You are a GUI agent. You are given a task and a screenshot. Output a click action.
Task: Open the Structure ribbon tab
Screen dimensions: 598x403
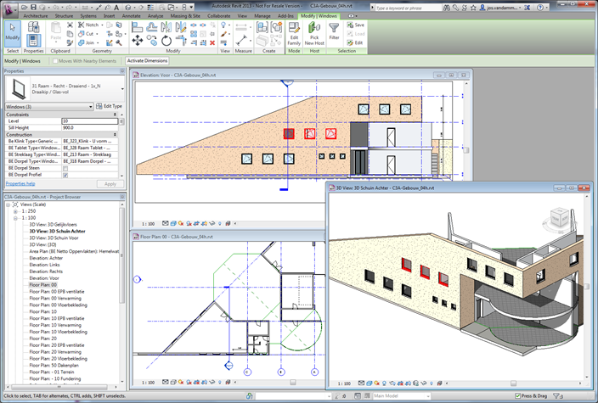pos(64,16)
